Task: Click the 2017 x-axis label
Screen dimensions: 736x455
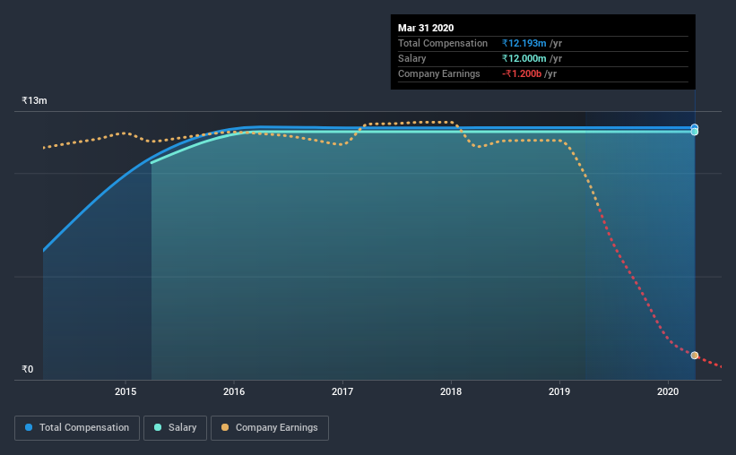Action: click(x=342, y=391)
